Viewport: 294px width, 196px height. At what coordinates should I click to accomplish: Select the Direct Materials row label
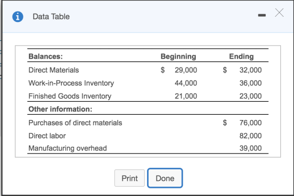54,70
